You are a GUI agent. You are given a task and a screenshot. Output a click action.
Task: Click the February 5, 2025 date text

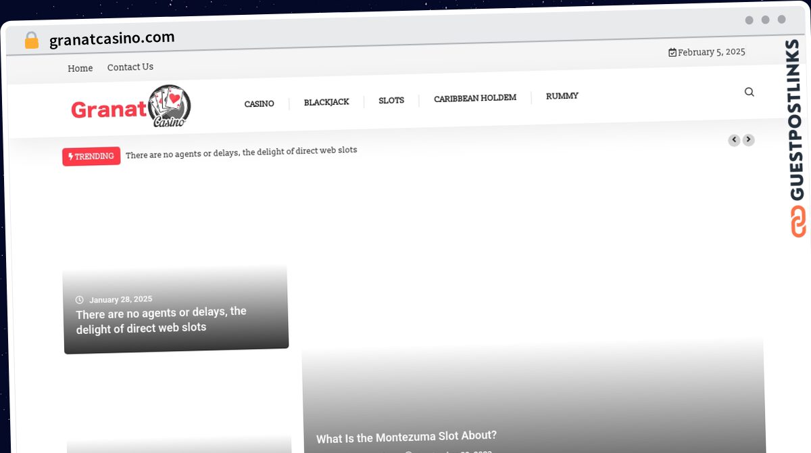[712, 52]
